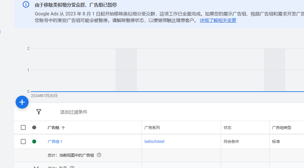Viewport: 304px width, 168px height.
Task: Open the filter funnel icon
Action: click(x=39, y=112)
